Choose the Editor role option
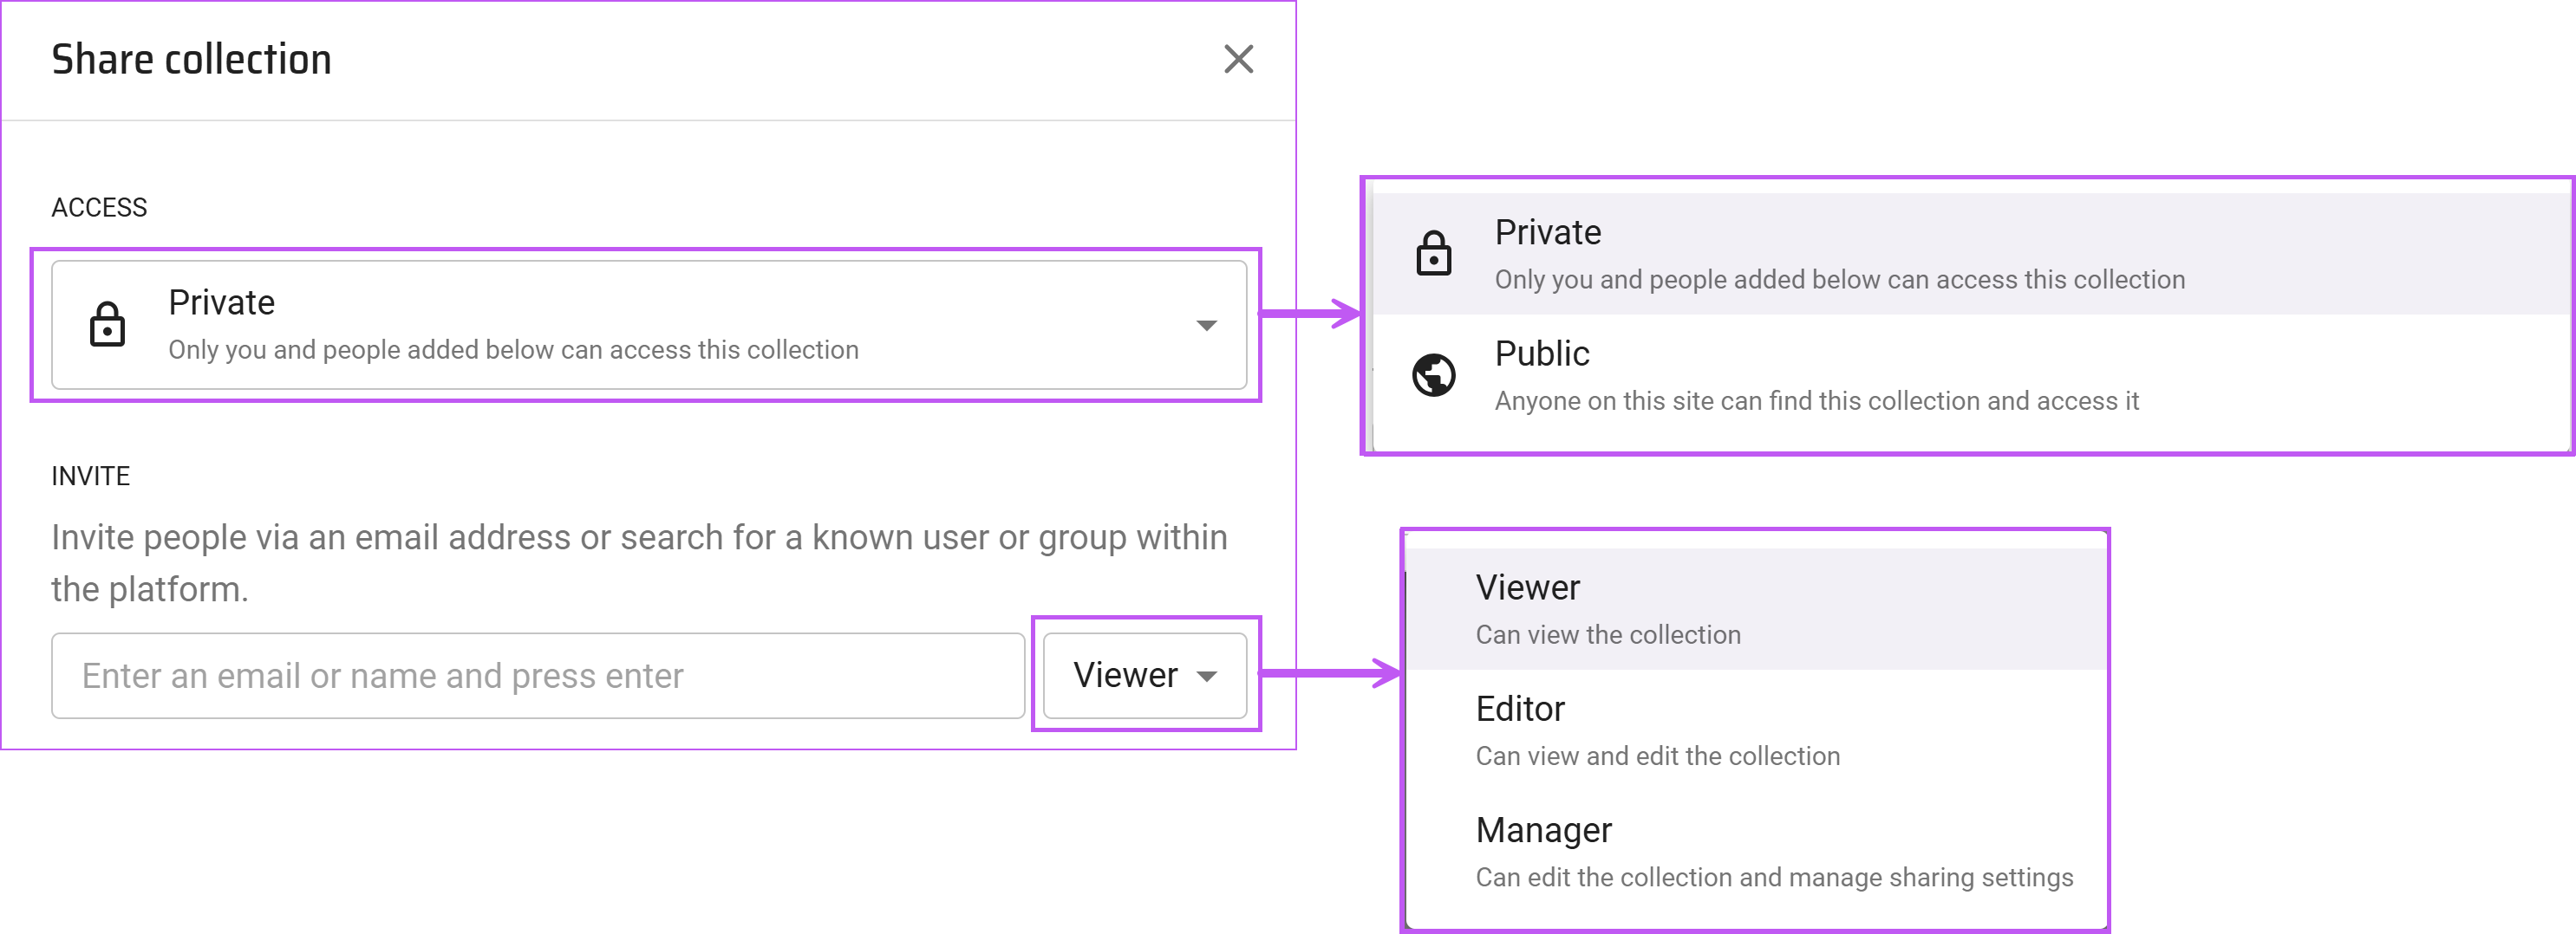2576x934 pixels. click(1520, 710)
